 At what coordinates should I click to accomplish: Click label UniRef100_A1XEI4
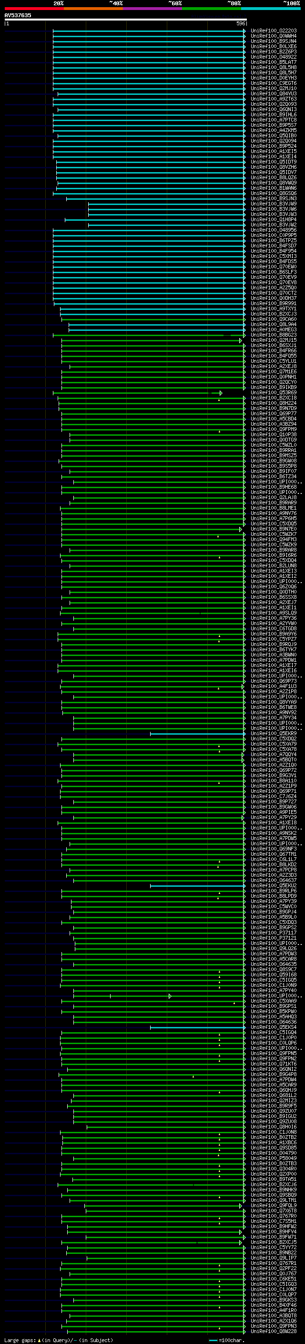tap(273, 156)
